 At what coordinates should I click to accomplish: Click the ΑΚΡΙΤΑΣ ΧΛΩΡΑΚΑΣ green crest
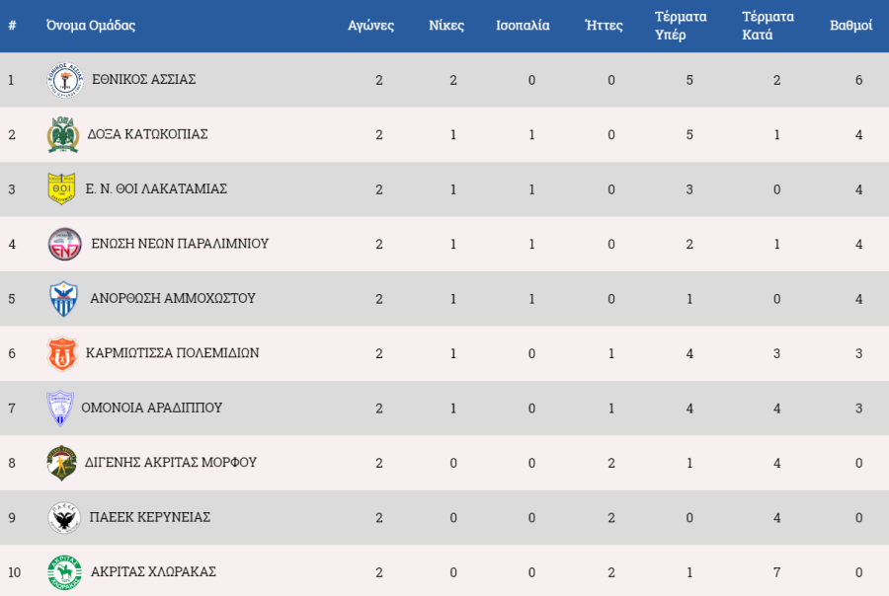point(64,572)
